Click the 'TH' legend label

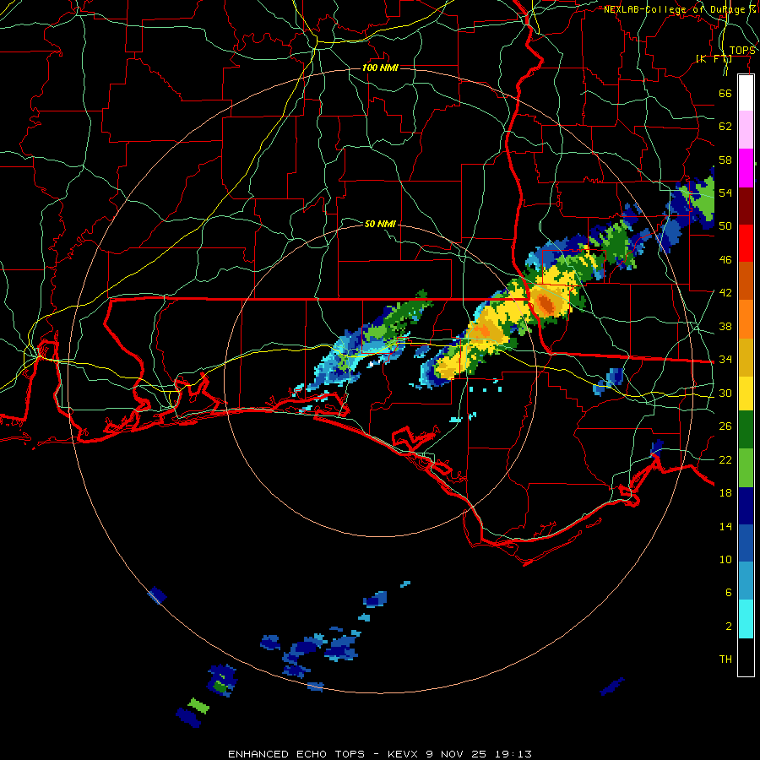pos(725,660)
